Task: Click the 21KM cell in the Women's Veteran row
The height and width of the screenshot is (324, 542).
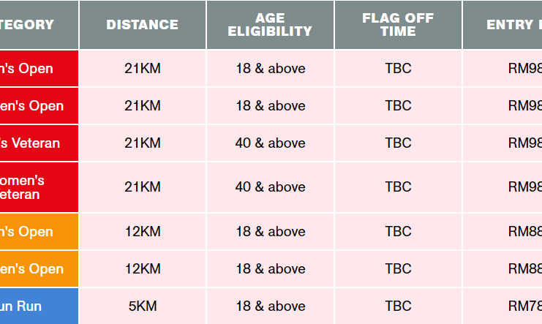Action: point(143,187)
